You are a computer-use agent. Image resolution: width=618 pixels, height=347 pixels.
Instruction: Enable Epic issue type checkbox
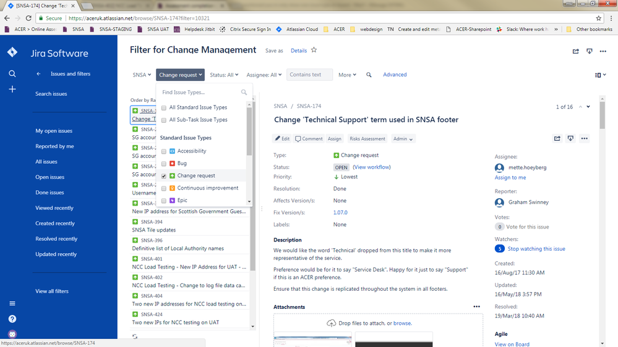[x=163, y=201]
